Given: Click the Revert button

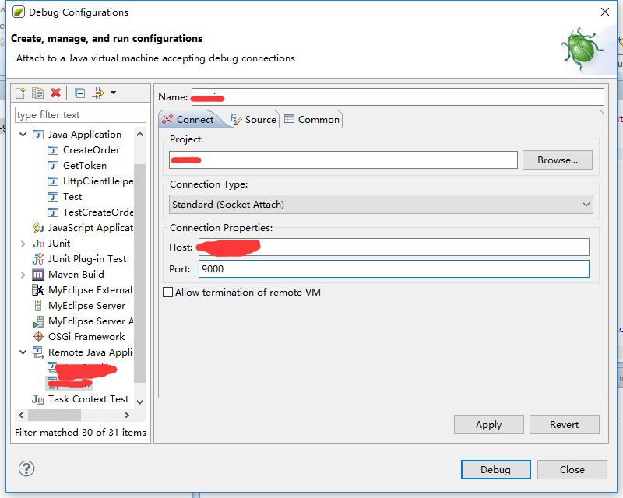Looking at the screenshot, I should click(x=564, y=425).
